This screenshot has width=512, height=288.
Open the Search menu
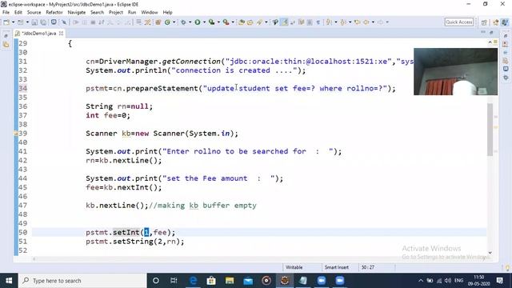(97, 13)
